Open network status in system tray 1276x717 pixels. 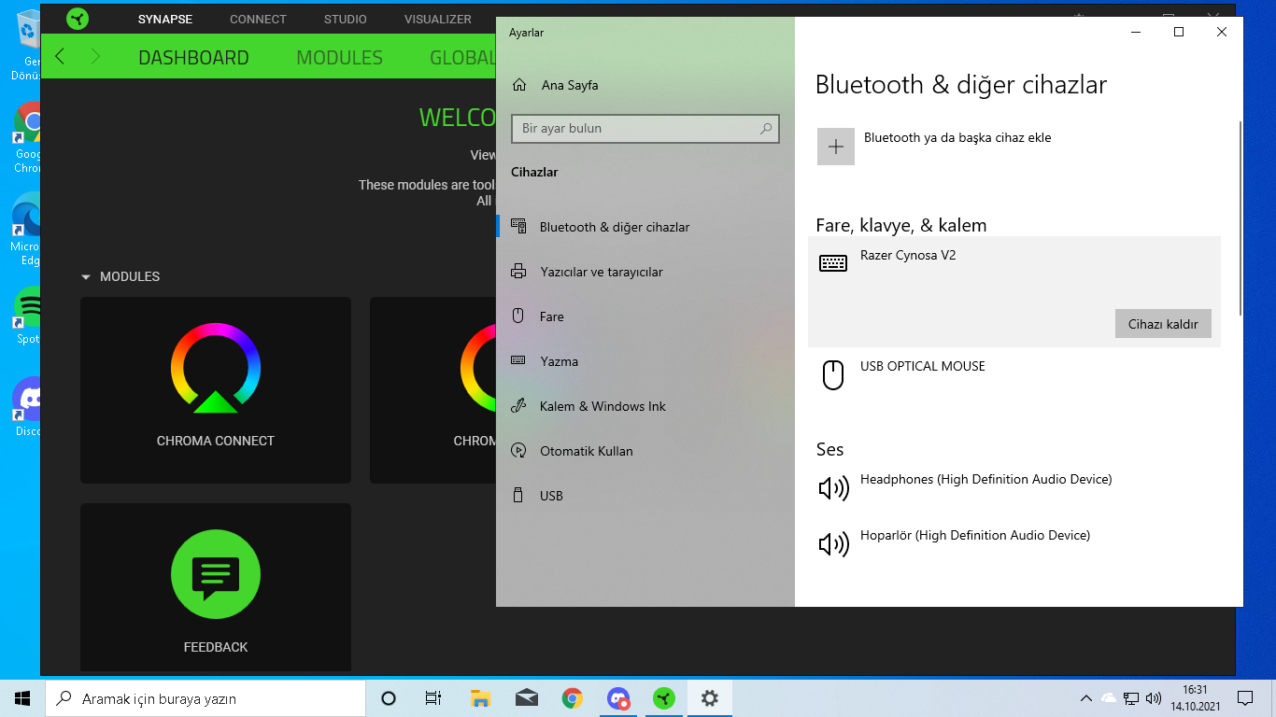[1131, 698]
